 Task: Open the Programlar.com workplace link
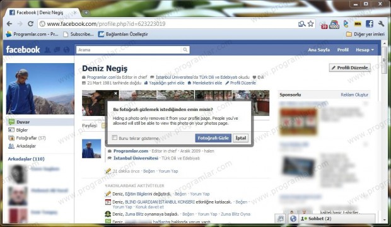(131, 151)
